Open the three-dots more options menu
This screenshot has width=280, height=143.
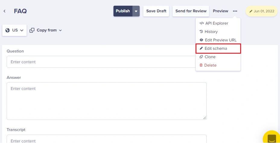click(235, 11)
